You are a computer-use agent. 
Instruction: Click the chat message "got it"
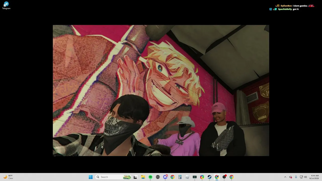coord(296,9)
